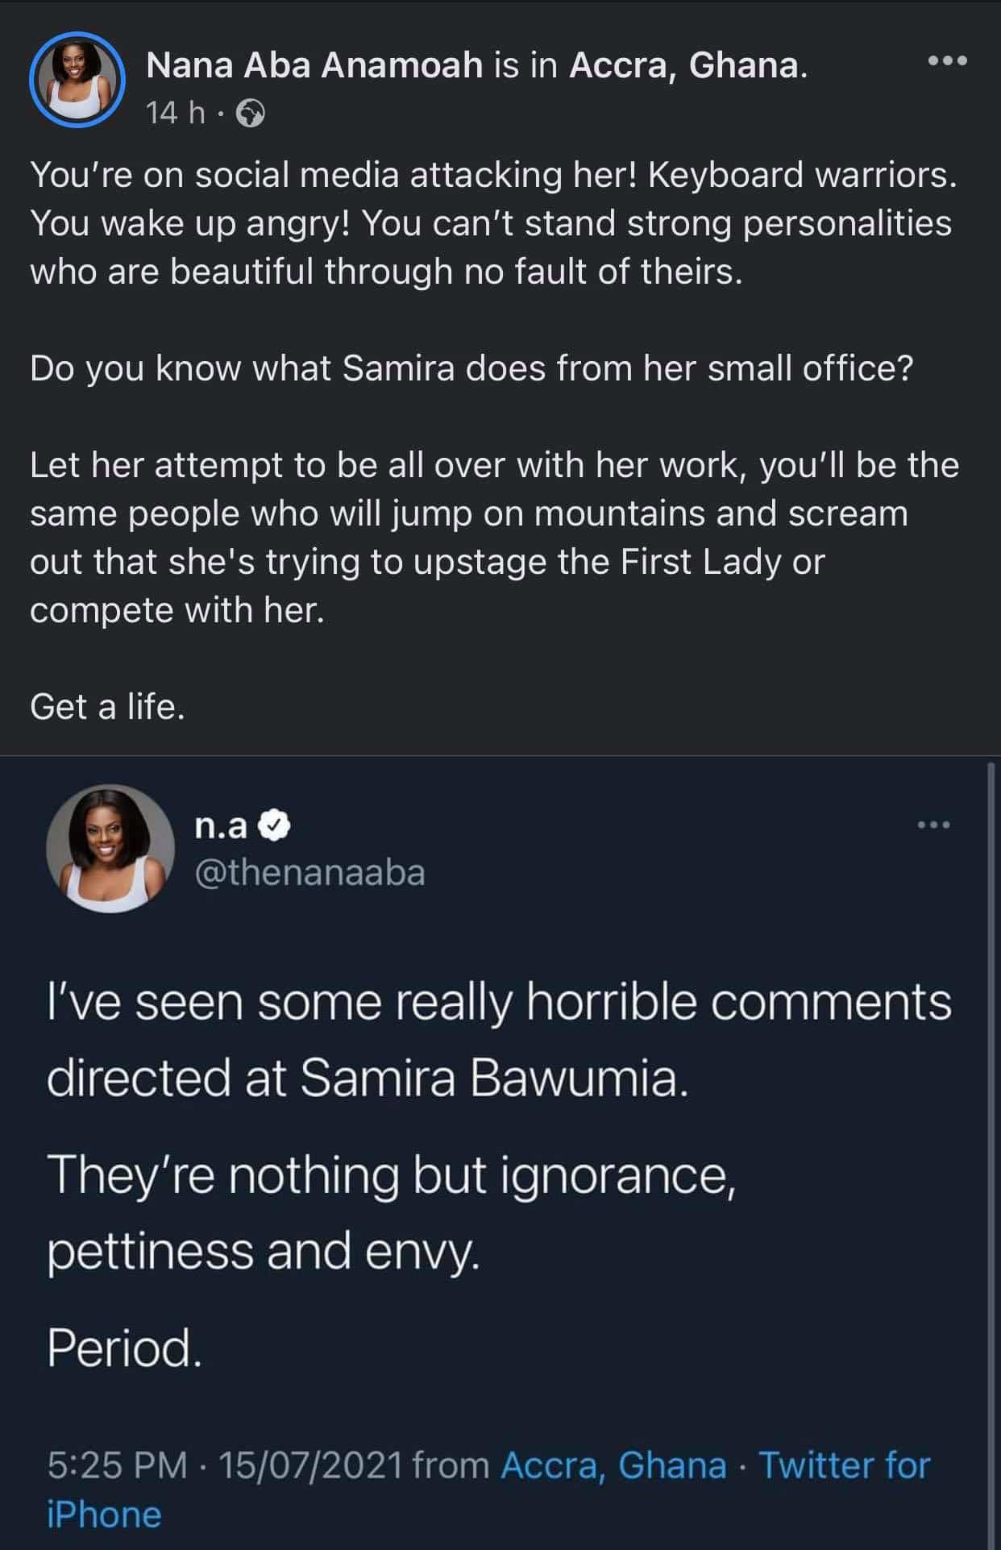
Task: Click the verified badge next to n.a
Action: (x=273, y=826)
